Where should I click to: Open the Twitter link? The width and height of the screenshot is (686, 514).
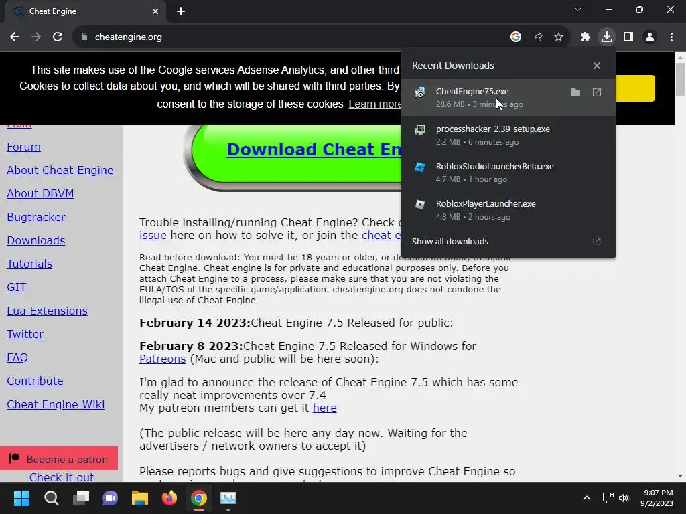click(x=25, y=335)
